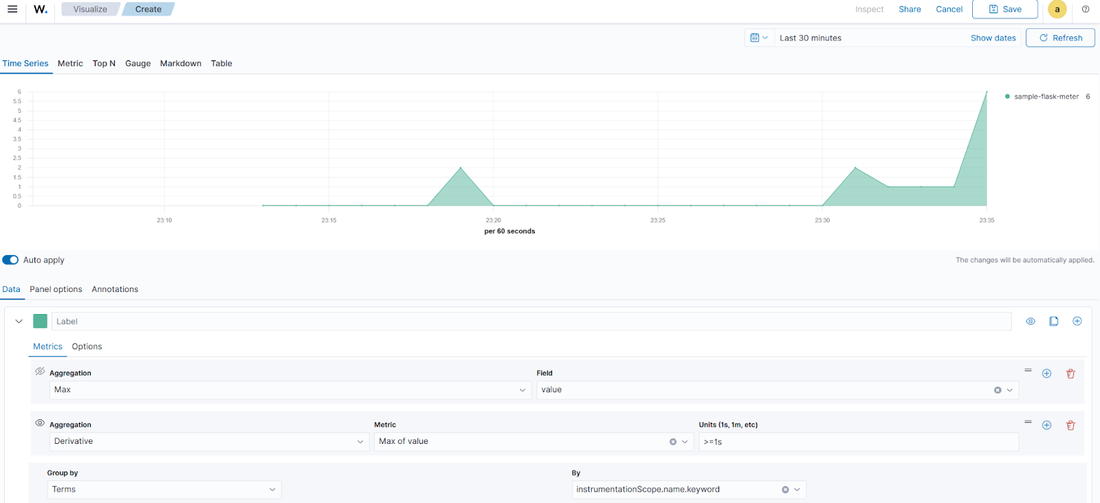
Task: Toggle series visibility with the eye icon
Action: coord(1031,322)
